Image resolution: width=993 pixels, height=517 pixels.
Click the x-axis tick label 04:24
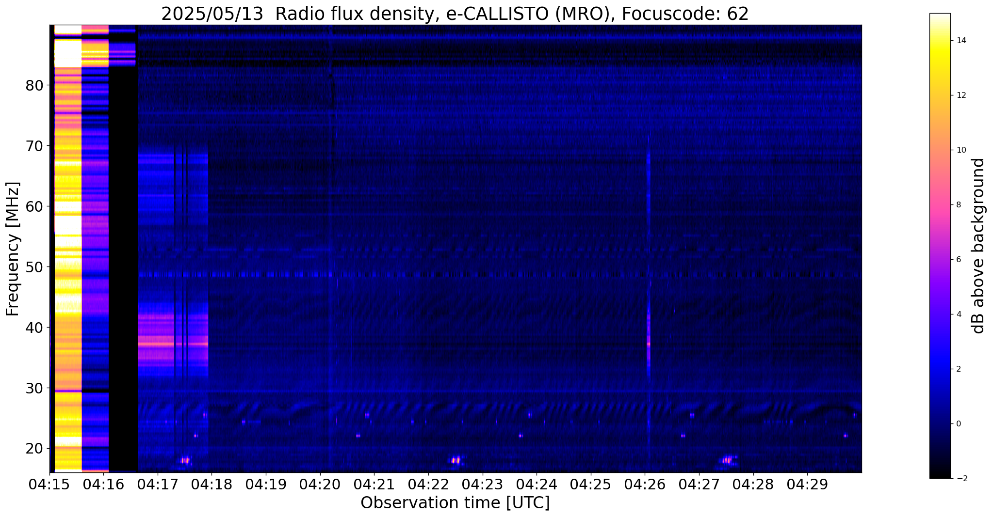[x=537, y=484]
